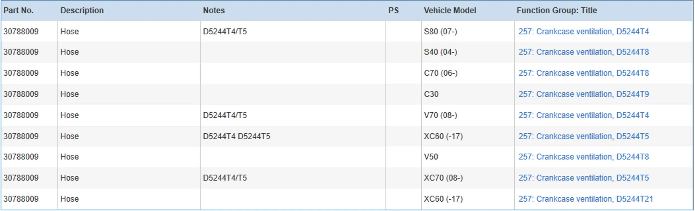
Task: Click the D5244T8 link for C70 (06-)
Action: tap(583, 73)
